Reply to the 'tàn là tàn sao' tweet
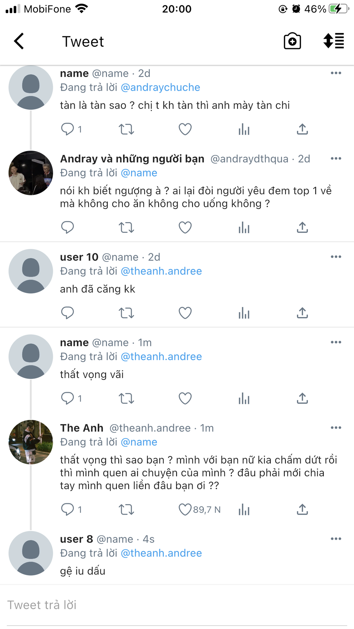Image resolution: width=354 pixels, height=629 pixels. [x=68, y=129]
